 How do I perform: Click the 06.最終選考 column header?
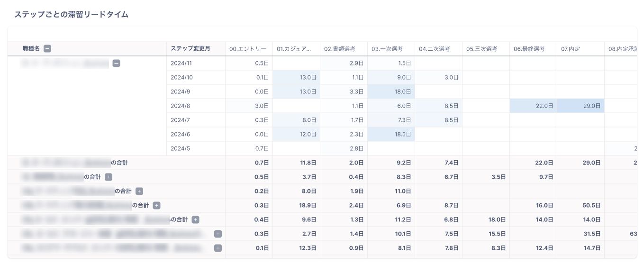[529, 49]
